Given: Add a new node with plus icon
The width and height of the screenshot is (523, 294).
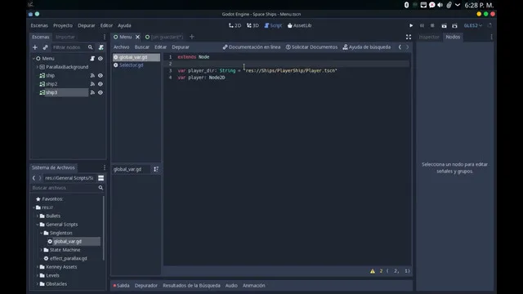Looking at the screenshot, I should [x=34, y=47].
